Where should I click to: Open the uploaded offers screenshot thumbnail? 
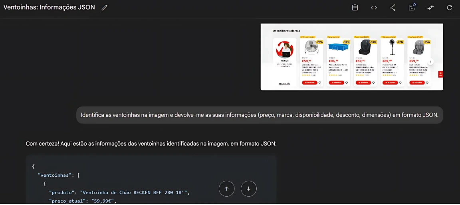pyautogui.click(x=351, y=57)
